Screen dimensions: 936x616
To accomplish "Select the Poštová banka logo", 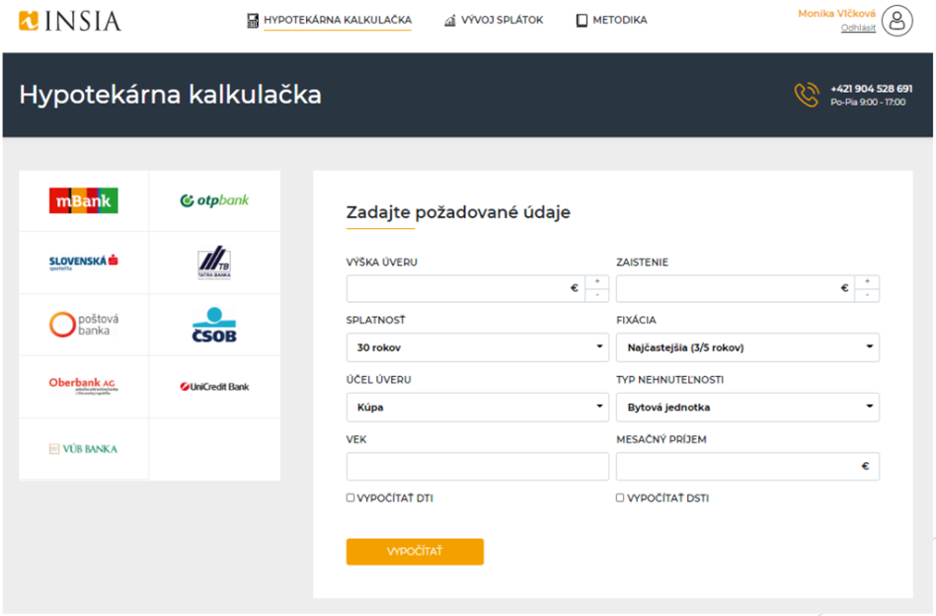I will [x=84, y=325].
